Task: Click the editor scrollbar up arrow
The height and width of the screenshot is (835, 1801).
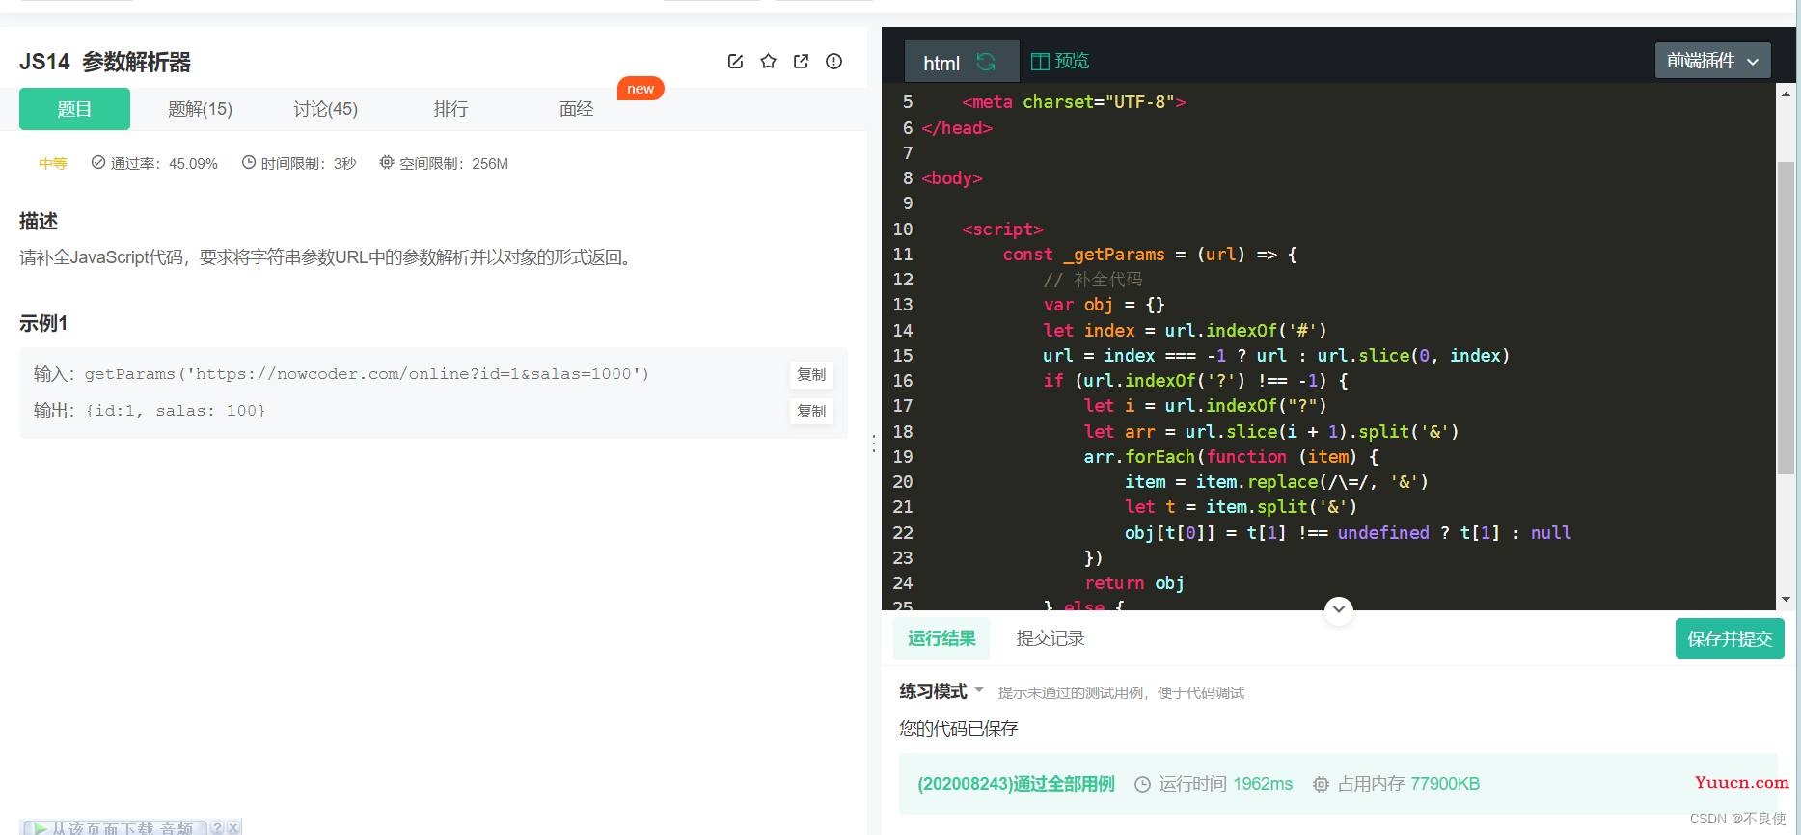Action: point(1786,94)
